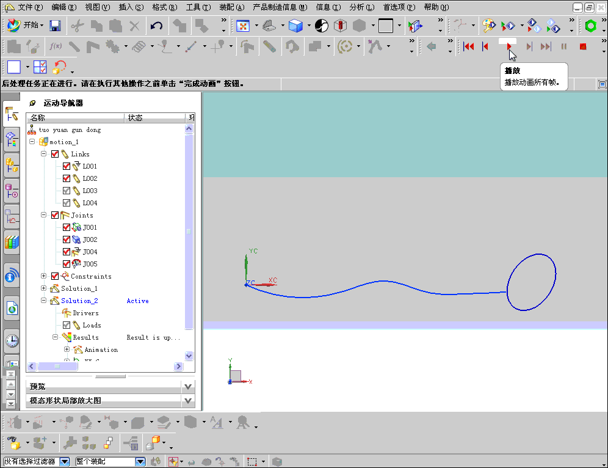608x468 pixels.
Task: Click the function f(x) expression icon
Action: click(56, 46)
